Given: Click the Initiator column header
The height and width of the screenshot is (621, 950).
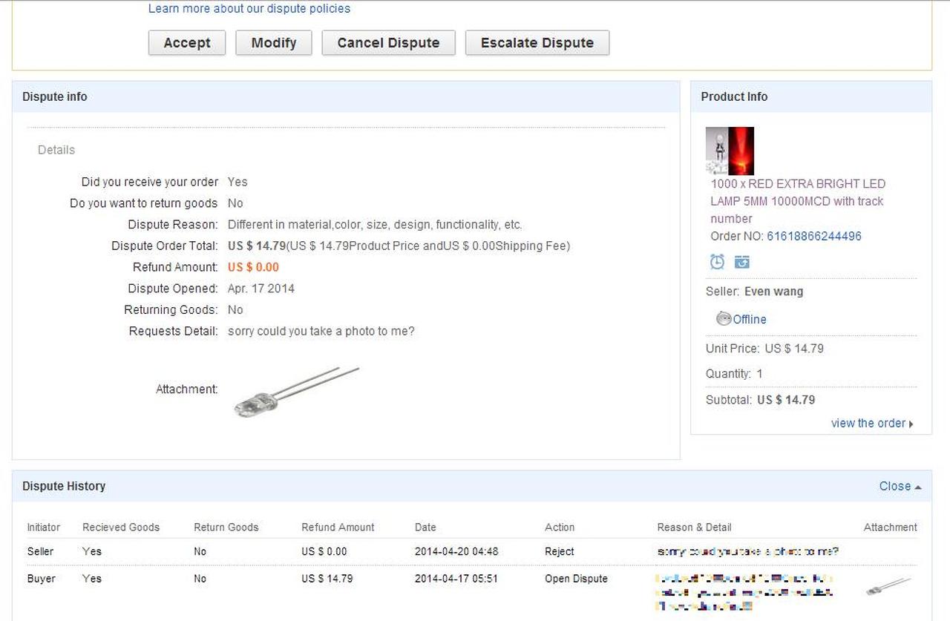Looking at the screenshot, I should pyautogui.click(x=44, y=528).
